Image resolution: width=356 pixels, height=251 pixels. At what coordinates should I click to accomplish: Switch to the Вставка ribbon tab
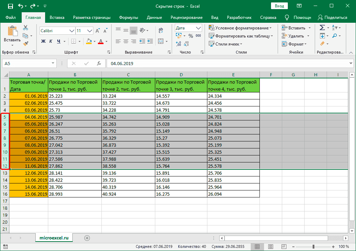point(57,18)
